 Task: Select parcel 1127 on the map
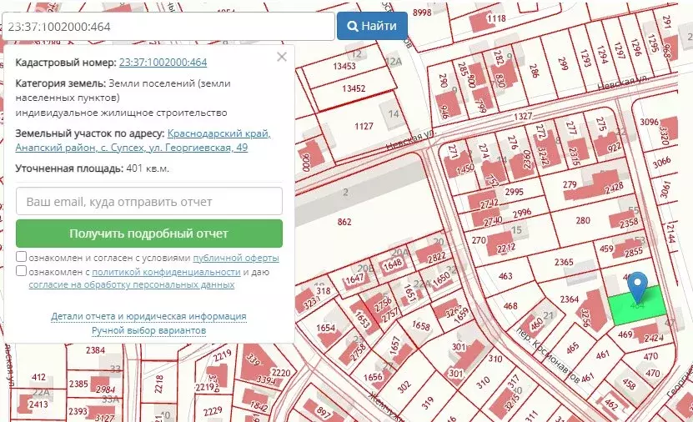point(364,127)
